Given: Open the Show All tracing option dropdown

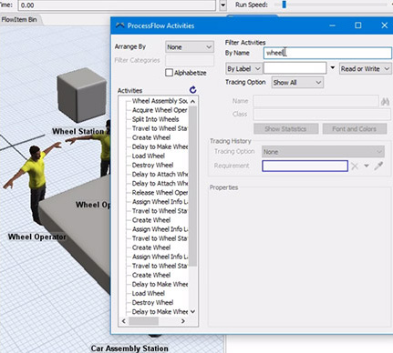Looking at the screenshot, I should (297, 83).
